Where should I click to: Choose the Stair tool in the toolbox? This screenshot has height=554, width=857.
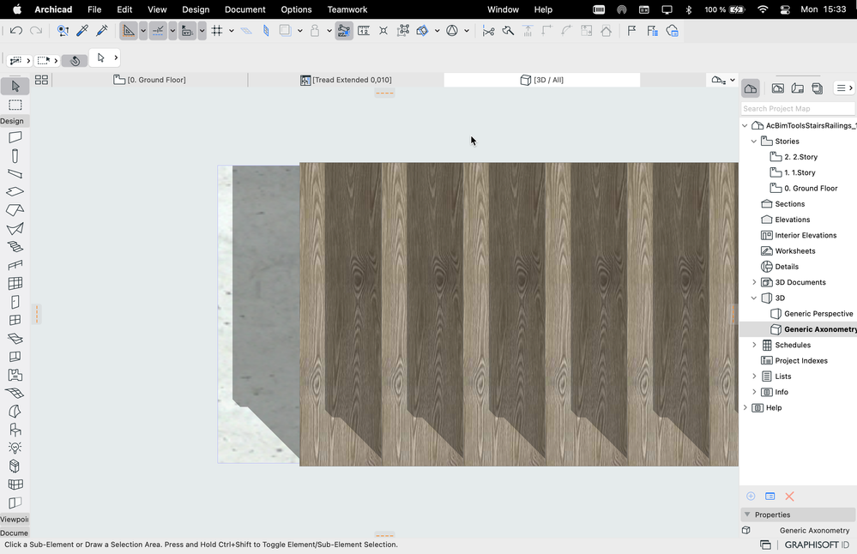pyautogui.click(x=15, y=246)
